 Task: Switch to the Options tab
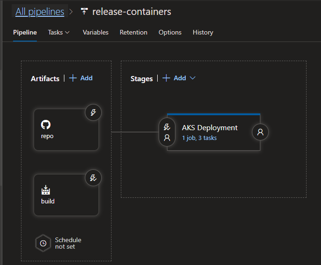click(x=170, y=32)
